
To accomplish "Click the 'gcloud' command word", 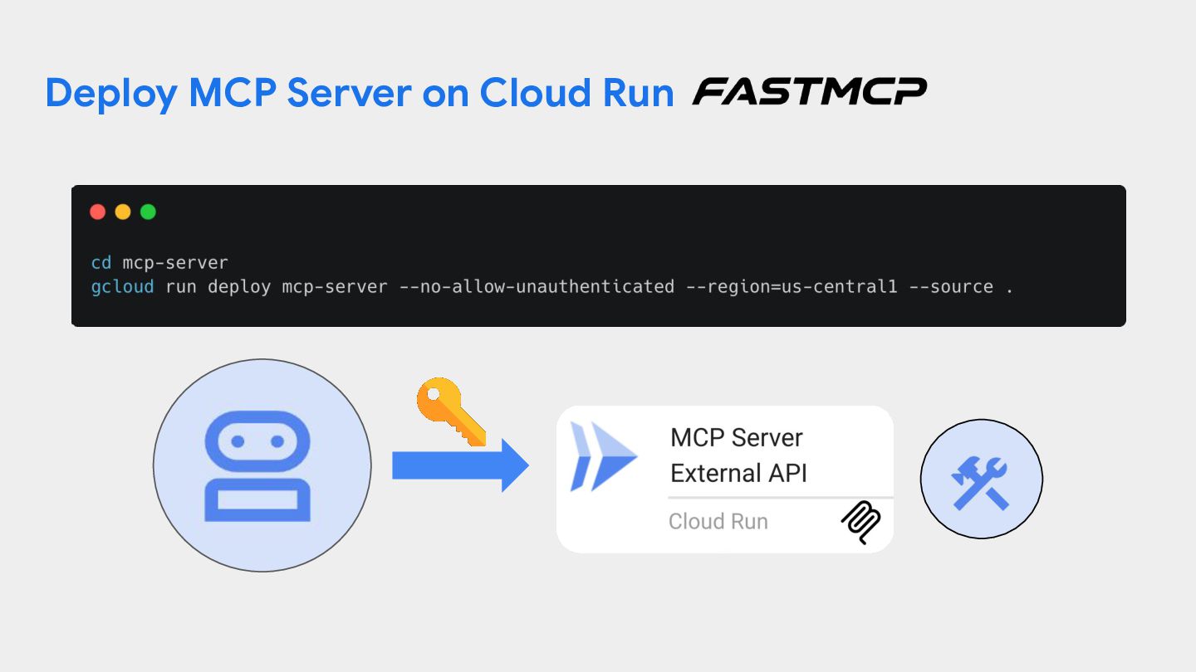I will point(122,287).
